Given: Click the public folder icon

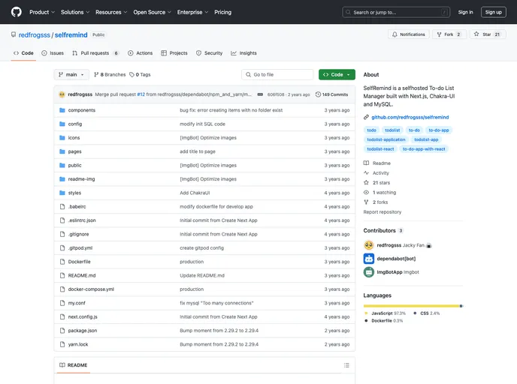Looking at the screenshot, I should 62,165.
